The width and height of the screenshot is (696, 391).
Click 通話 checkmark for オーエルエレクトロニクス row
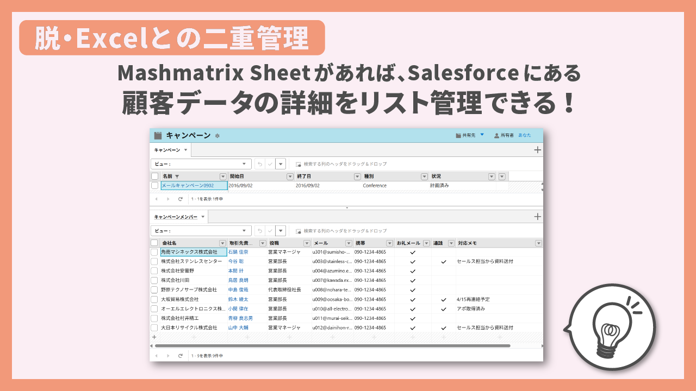[444, 308]
